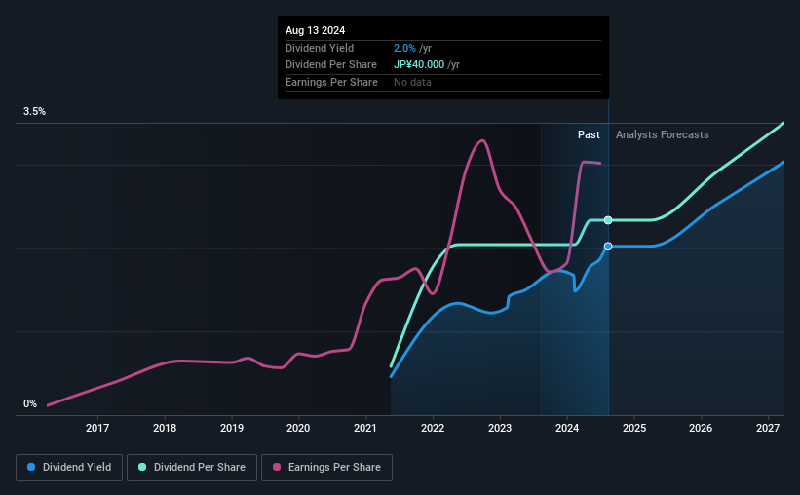The width and height of the screenshot is (800, 495).
Task: Select the 2022 label on the timeline axis
Action: coord(433,428)
